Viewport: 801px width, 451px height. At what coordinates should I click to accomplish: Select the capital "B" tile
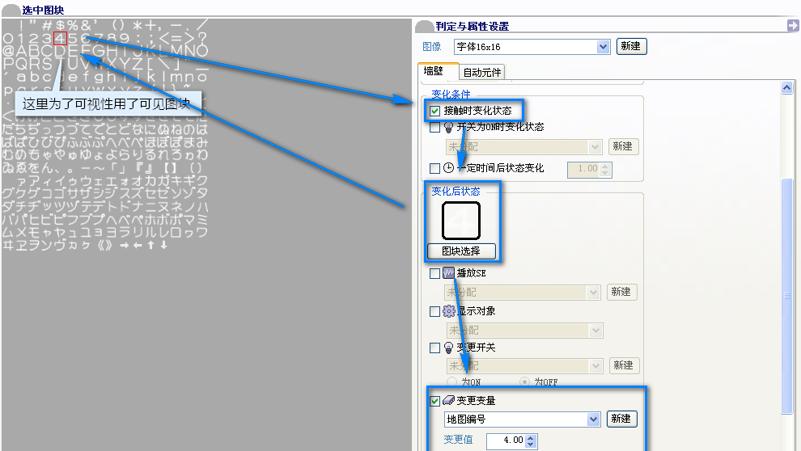(34, 51)
